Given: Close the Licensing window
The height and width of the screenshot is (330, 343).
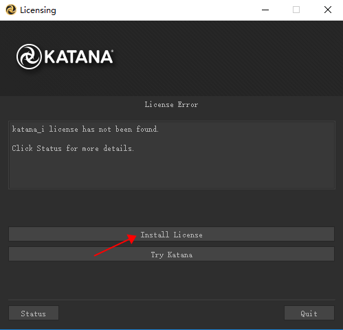Looking at the screenshot, I should point(328,10).
